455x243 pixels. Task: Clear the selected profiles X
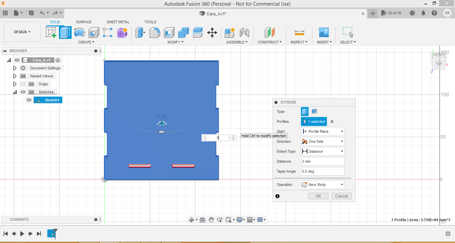pos(332,121)
